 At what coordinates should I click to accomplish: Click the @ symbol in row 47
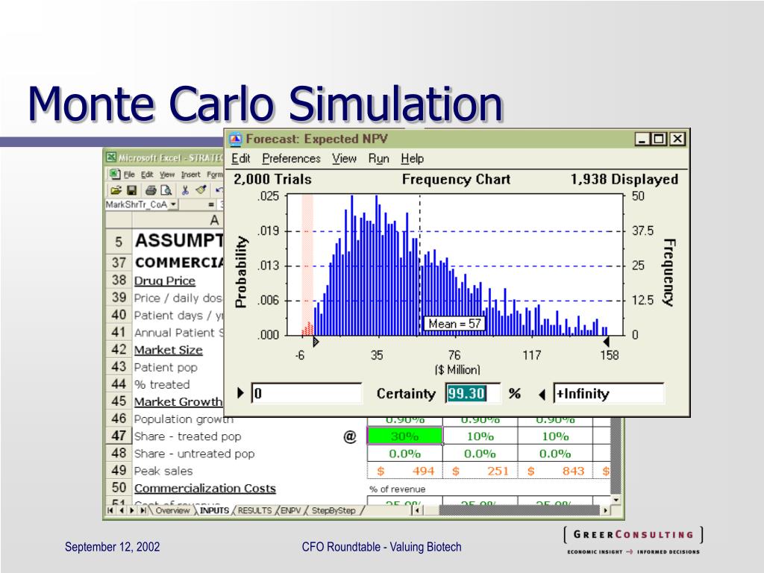click(x=350, y=436)
